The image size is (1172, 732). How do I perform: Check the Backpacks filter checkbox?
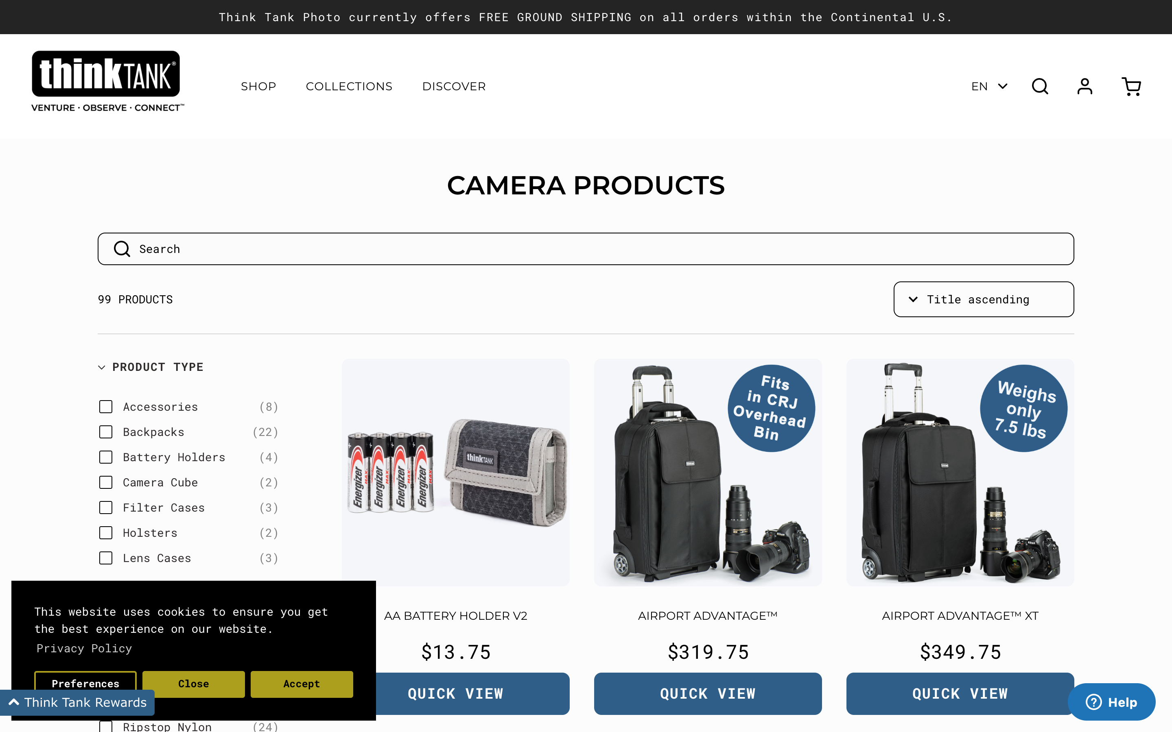(x=105, y=432)
